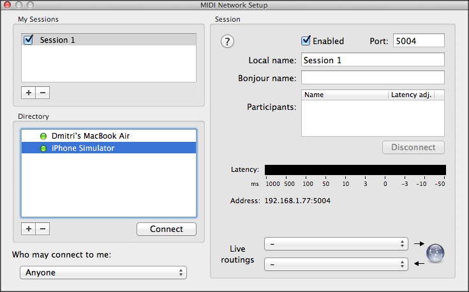Open the lower Live routings dropdown
This screenshot has height=292, width=469.
(x=336, y=263)
